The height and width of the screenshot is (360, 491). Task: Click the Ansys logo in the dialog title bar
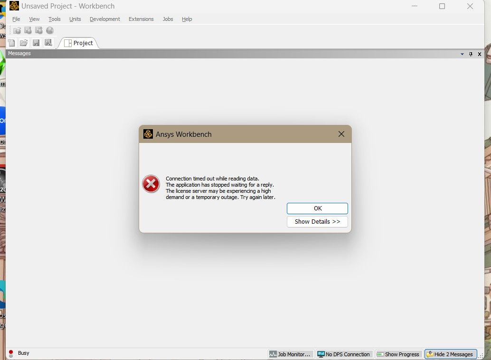click(x=148, y=134)
